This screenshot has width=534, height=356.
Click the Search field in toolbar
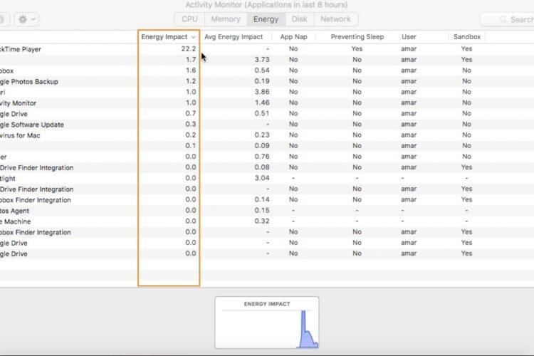(x=508, y=19)
